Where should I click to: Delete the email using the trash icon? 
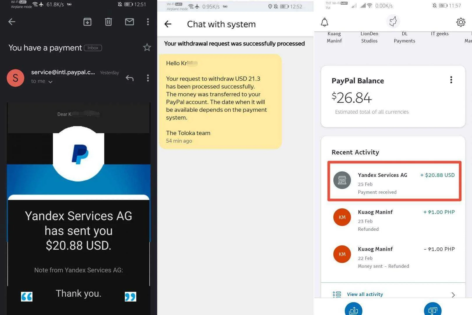[x=108, y=22]
